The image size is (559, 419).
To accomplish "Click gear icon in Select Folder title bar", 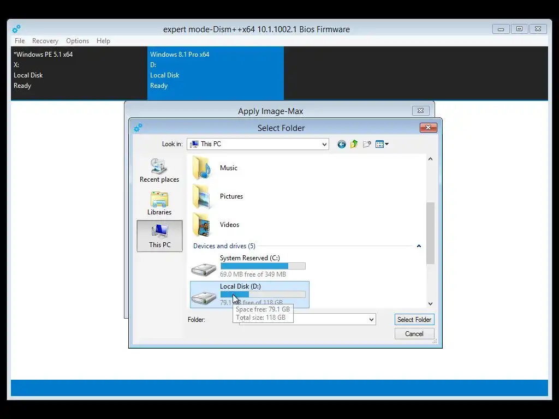I will 138,127.
